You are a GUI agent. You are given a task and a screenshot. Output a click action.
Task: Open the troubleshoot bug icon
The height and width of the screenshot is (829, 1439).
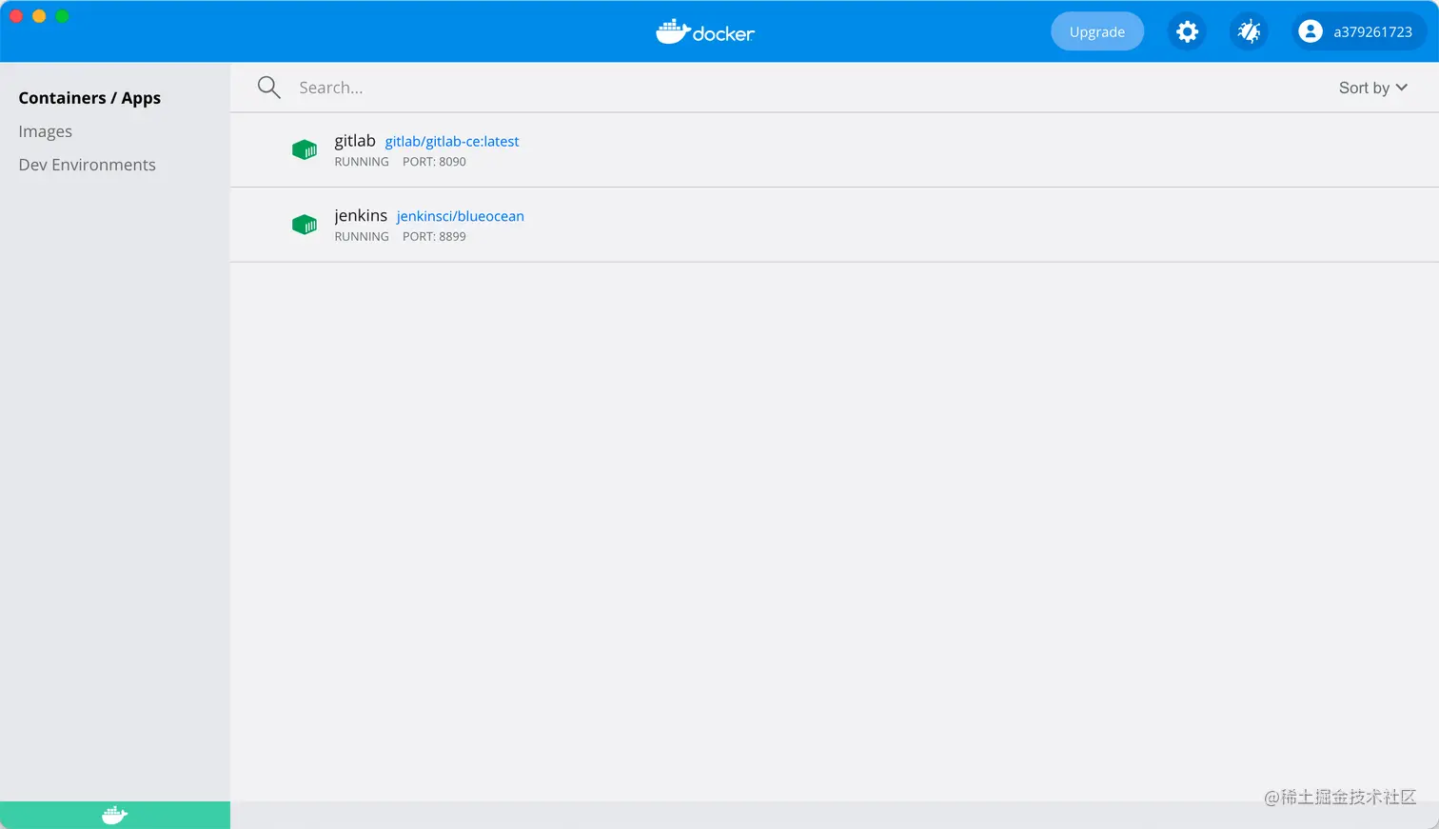click(1249, 31)
